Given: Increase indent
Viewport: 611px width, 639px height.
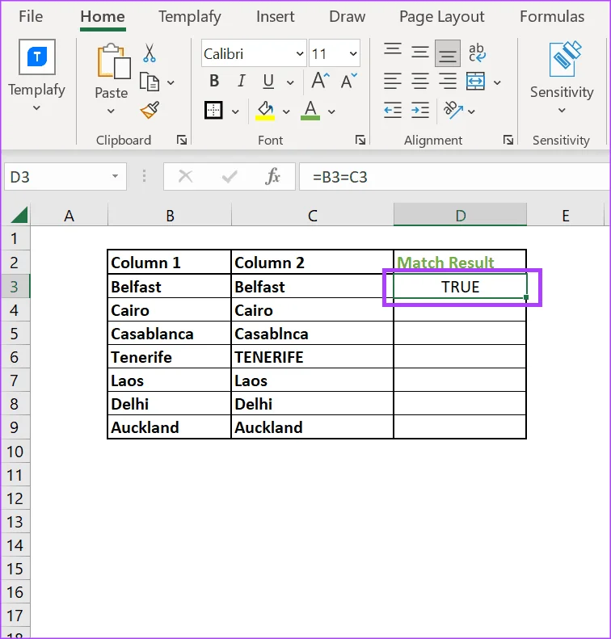Looking at the screenshot, I should click(419, 110).
